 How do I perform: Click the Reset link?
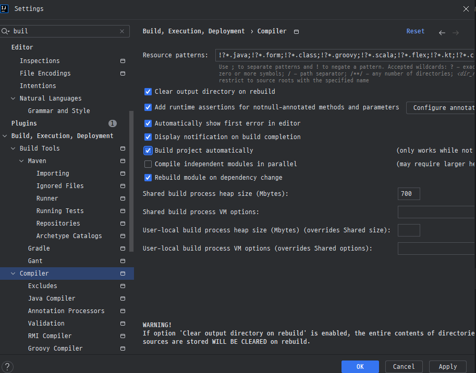[416, 31]
